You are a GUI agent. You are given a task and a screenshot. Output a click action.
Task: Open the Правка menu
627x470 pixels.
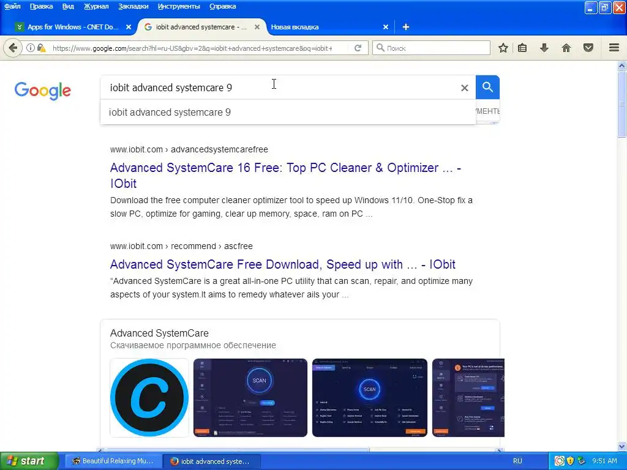41,6
